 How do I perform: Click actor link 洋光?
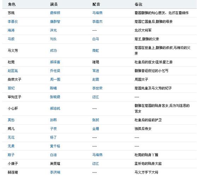tap(53, 30)
